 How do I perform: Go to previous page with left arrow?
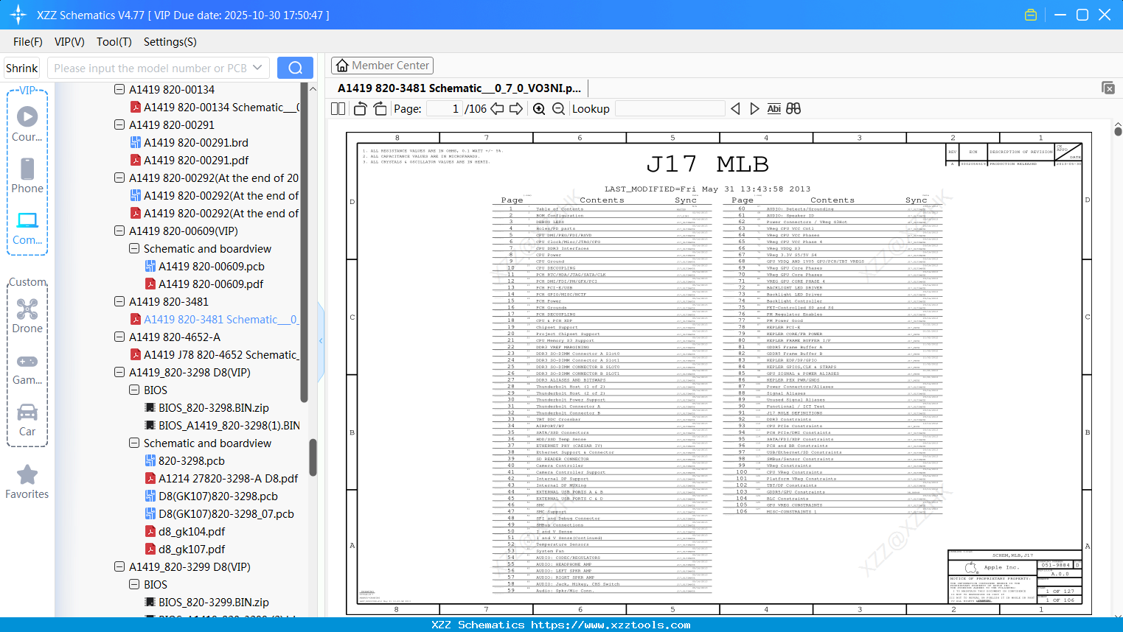[497, 109]
